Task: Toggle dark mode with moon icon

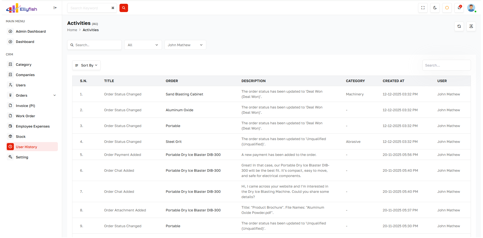Action: point(435,8)
